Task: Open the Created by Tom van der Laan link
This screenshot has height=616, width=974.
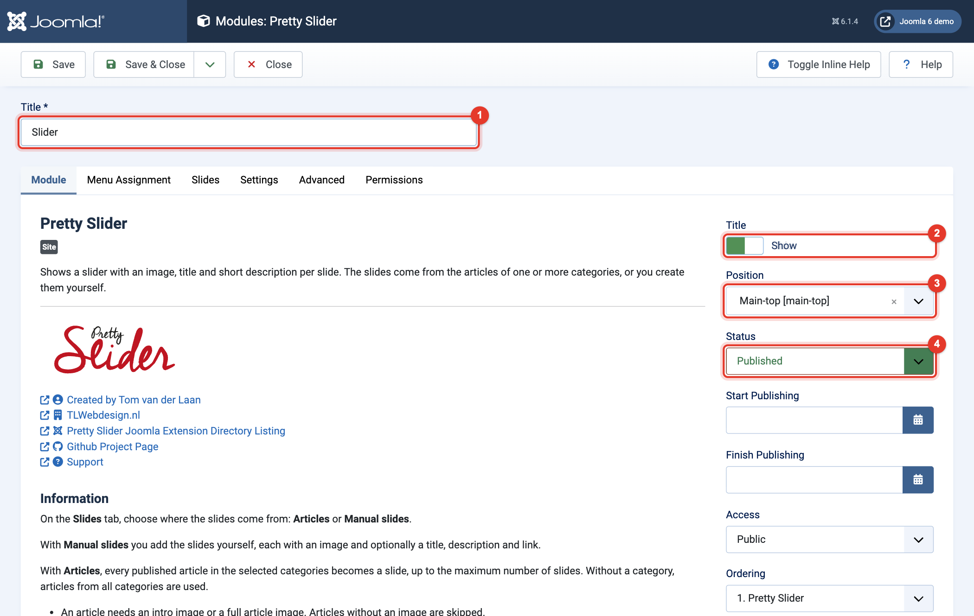Action: pos(134,400)
